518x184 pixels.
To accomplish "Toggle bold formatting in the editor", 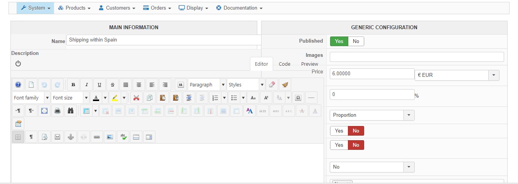I will pyautogui.click(x=73, y=85).
